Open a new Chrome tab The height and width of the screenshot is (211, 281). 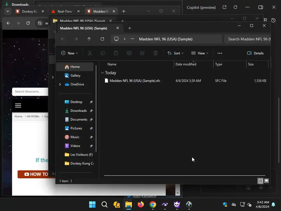point(124,11)
